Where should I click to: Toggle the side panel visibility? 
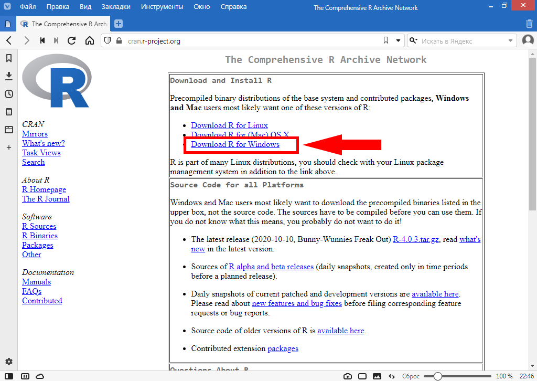coord(9,376)
